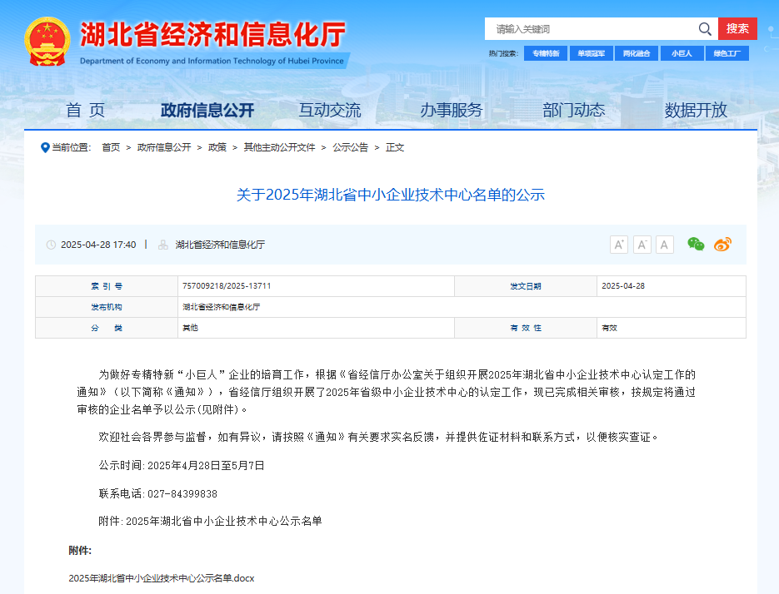779x594 pixels.
Task: Open the 绿色工厂 hot search tag
Action: [x=727, y=52]
